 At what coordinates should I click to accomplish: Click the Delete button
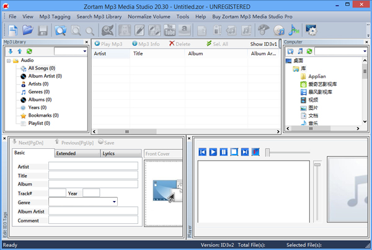click(x=180, y=44)
